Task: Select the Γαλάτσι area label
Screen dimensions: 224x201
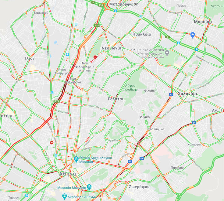Action: (116, 99)
